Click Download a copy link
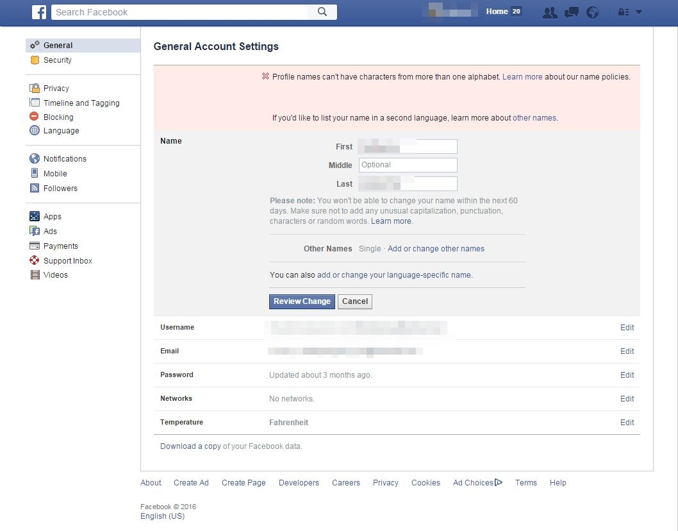 point(190,446)
